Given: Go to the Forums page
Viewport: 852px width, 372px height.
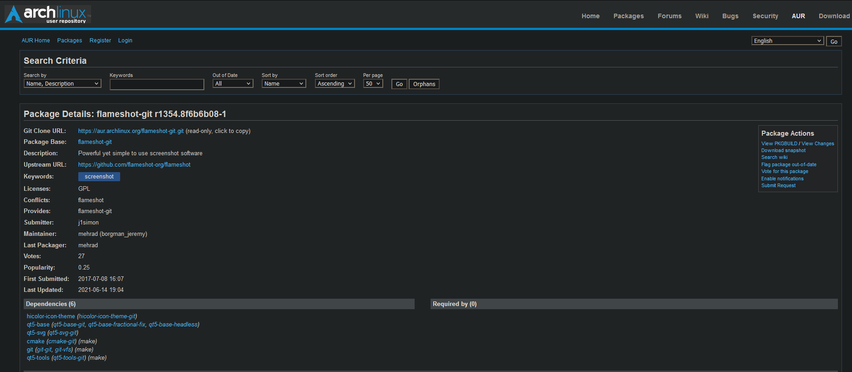Looking at the screenshot, I should point(669,16).
